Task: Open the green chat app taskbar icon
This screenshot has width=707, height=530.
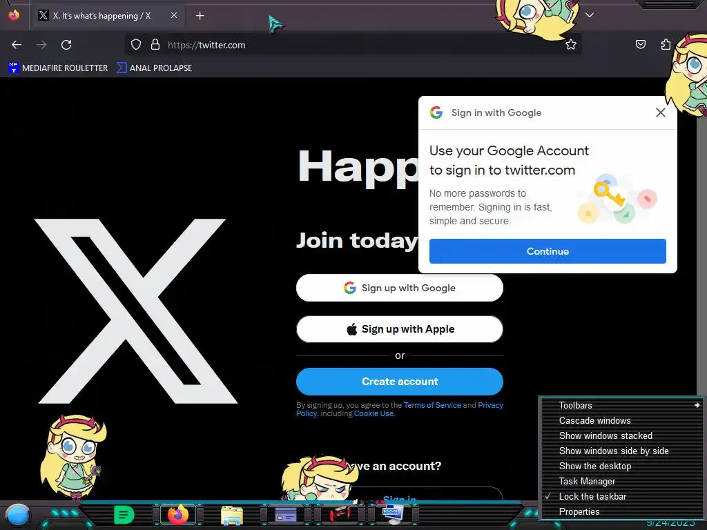Action: click(124, 515)
